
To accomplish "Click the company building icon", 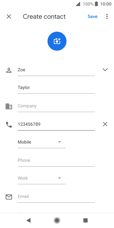I will (9, 106).
